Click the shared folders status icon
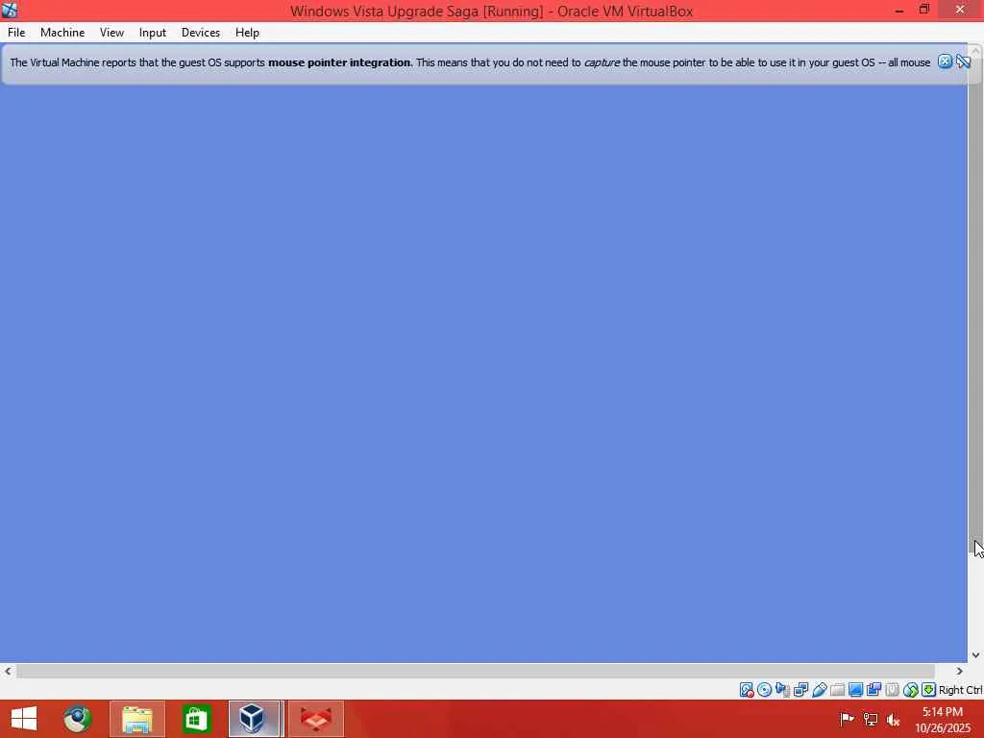Screen dimensions: 984x738 click(x=837, y=690)
